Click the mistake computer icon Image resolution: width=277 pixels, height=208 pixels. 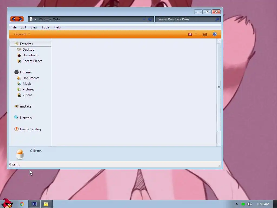[x=17, y=106]
